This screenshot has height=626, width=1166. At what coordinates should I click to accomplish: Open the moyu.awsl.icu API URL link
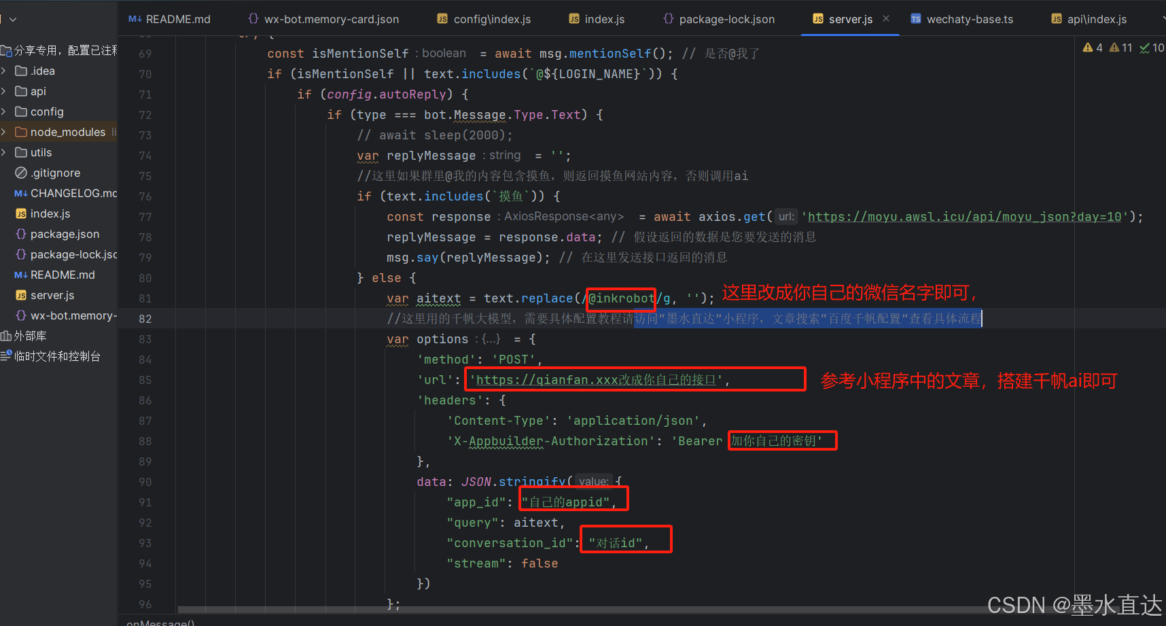[x=964, y=217]
